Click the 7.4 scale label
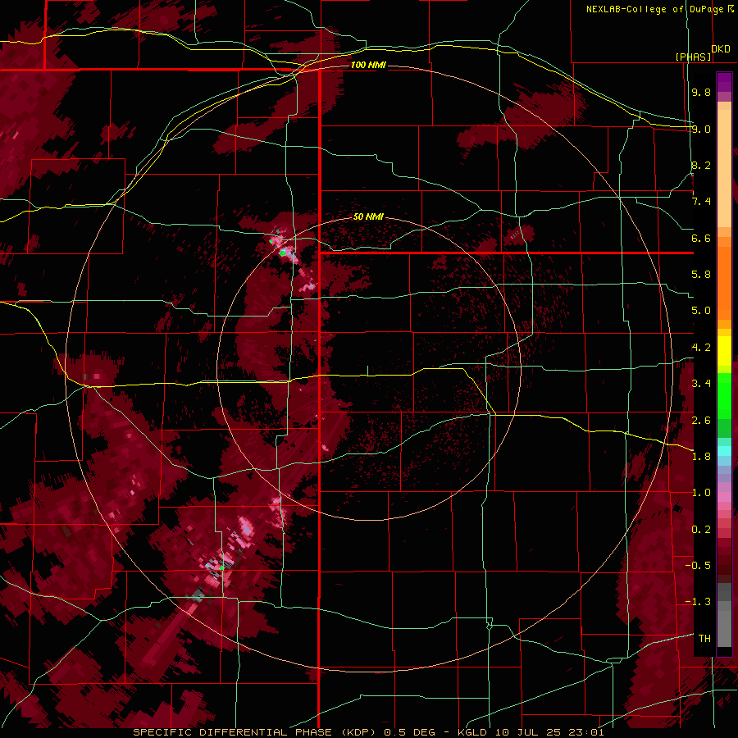 701,202
